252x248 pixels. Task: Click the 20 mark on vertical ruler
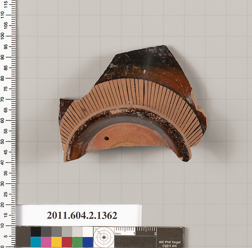[2, 205]
